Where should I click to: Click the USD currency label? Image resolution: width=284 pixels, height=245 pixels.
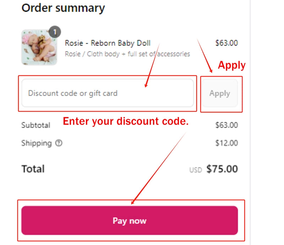click(195, 170)
